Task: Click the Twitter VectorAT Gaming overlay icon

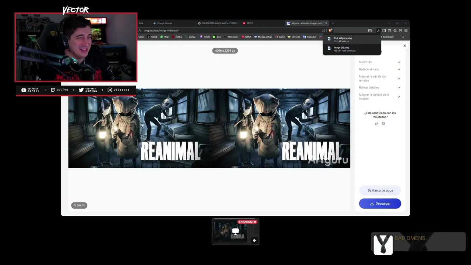Action: (x=81, y=90)
